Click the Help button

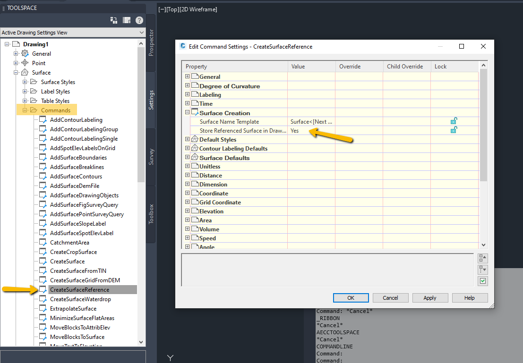point(470,298)
